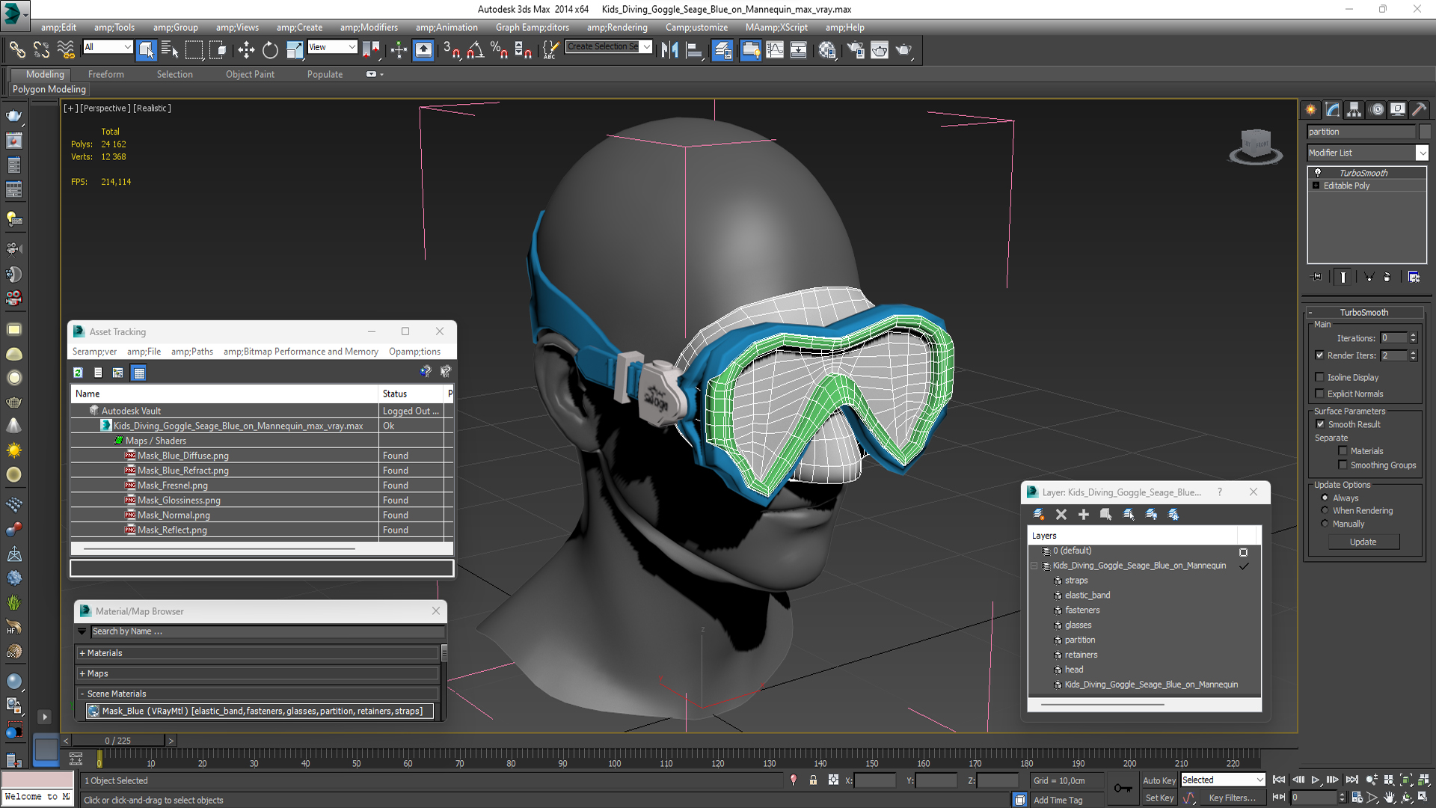The height and width of the screenshot is (808, 1436).
Task: Activate the Select and Move tool
Action: coord(246,50)
